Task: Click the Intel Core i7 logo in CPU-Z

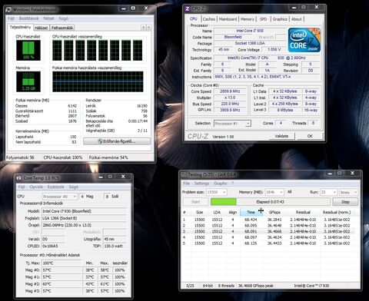Action: tap(304, 40)
